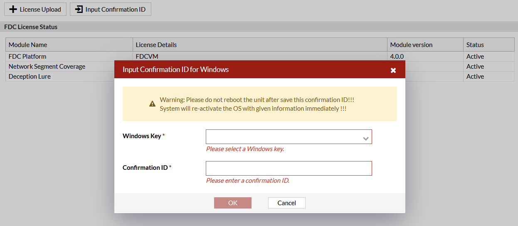
Task: Select the Network Segment Coverage row
Action: click(x=47, y=67)
